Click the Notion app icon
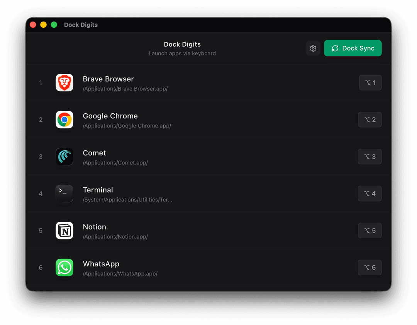 pyautogui.click(x=64, y=230)
